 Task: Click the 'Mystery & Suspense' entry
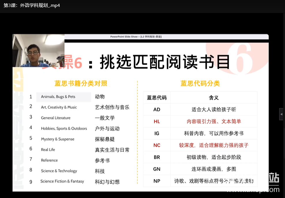57,139
